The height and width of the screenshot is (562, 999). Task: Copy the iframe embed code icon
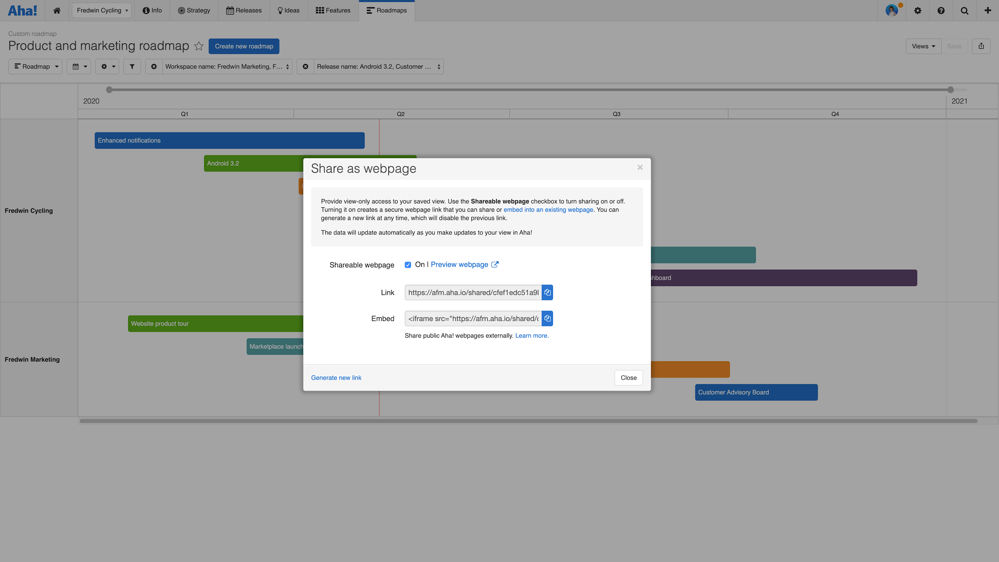coord(547,318)
